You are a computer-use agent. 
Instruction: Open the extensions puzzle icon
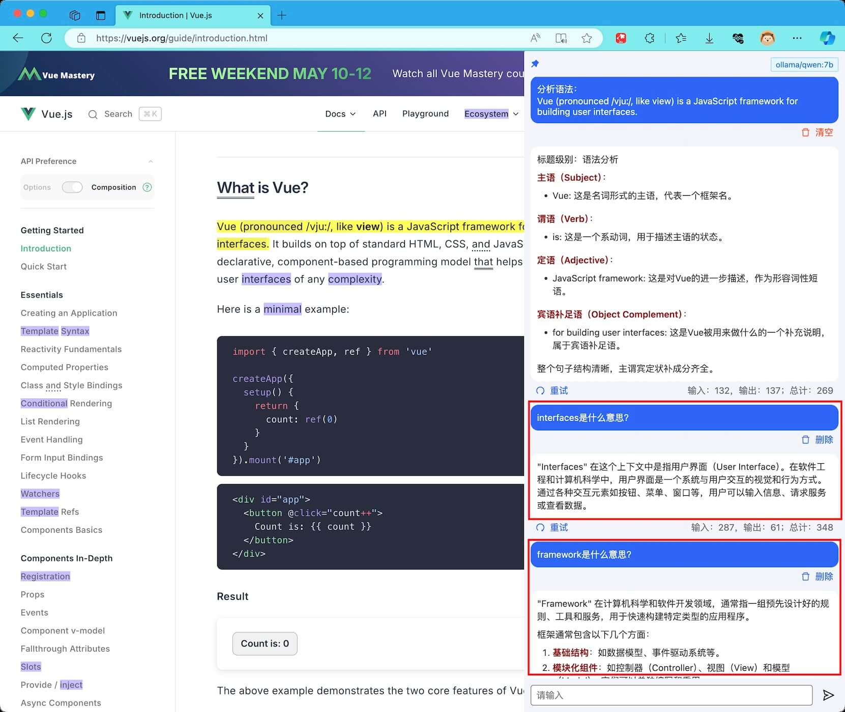[x=649, y=38]
